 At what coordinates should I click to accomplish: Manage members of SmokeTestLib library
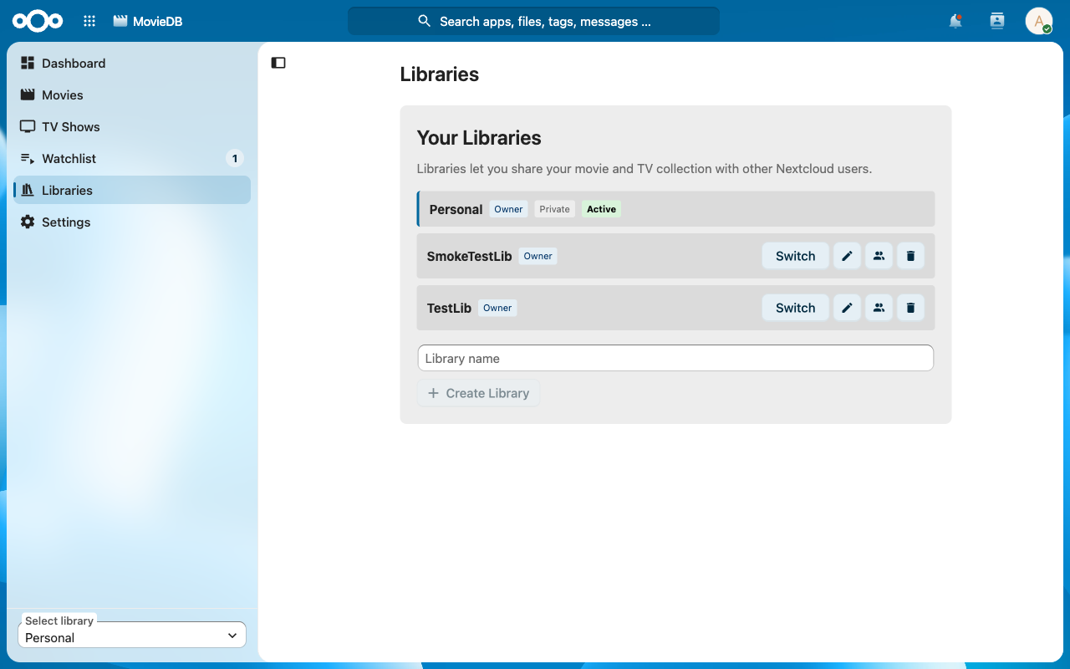point(879,256)
